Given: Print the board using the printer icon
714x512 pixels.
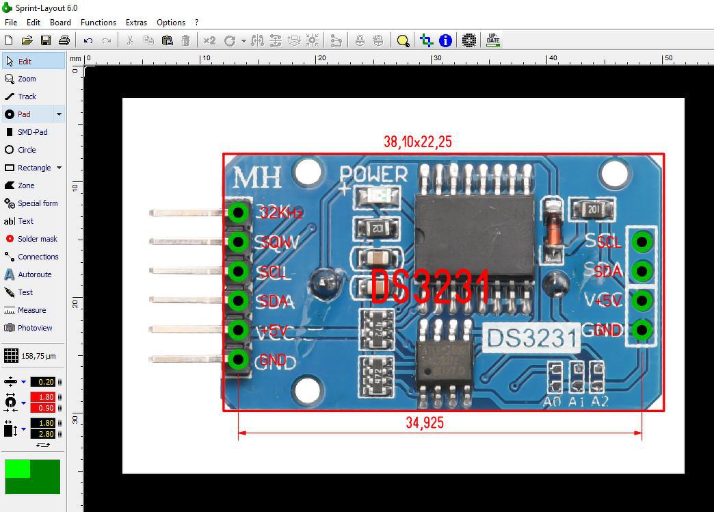Looking at the screenshot, I should (x=64, y=40).
